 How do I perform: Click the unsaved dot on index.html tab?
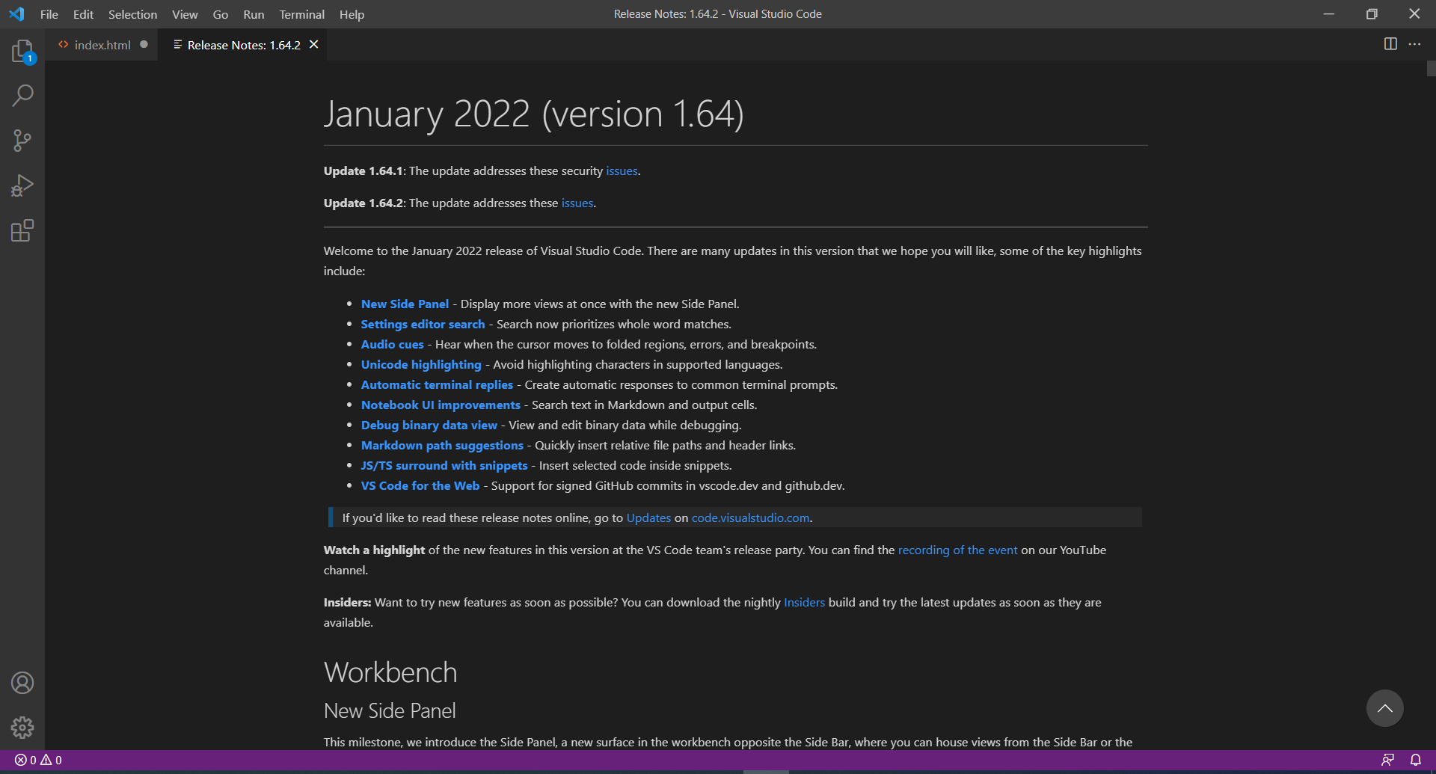coord(144,45)
